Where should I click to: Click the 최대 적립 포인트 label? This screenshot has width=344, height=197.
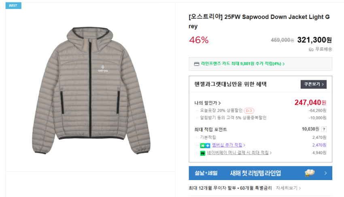(x=210, y=130)
